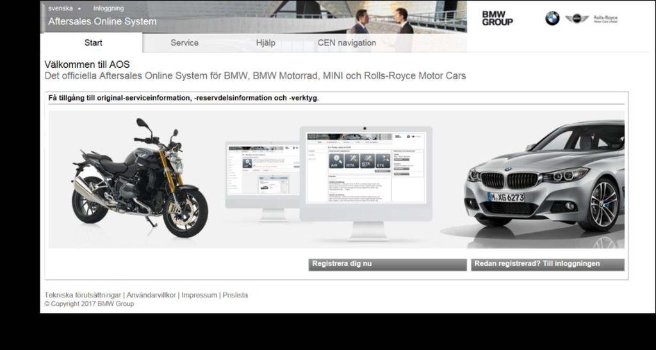Open the Tekniska förutsättningar link
This screenshot has width=656, height=350.
83,295
